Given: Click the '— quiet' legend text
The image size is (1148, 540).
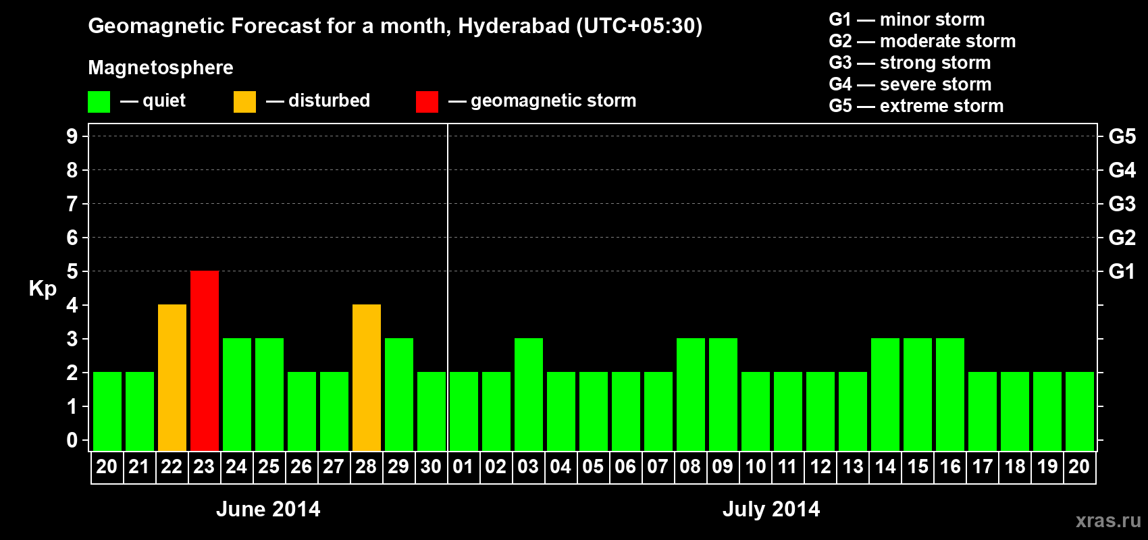Looking at the screenshot, I should [153, 101].
